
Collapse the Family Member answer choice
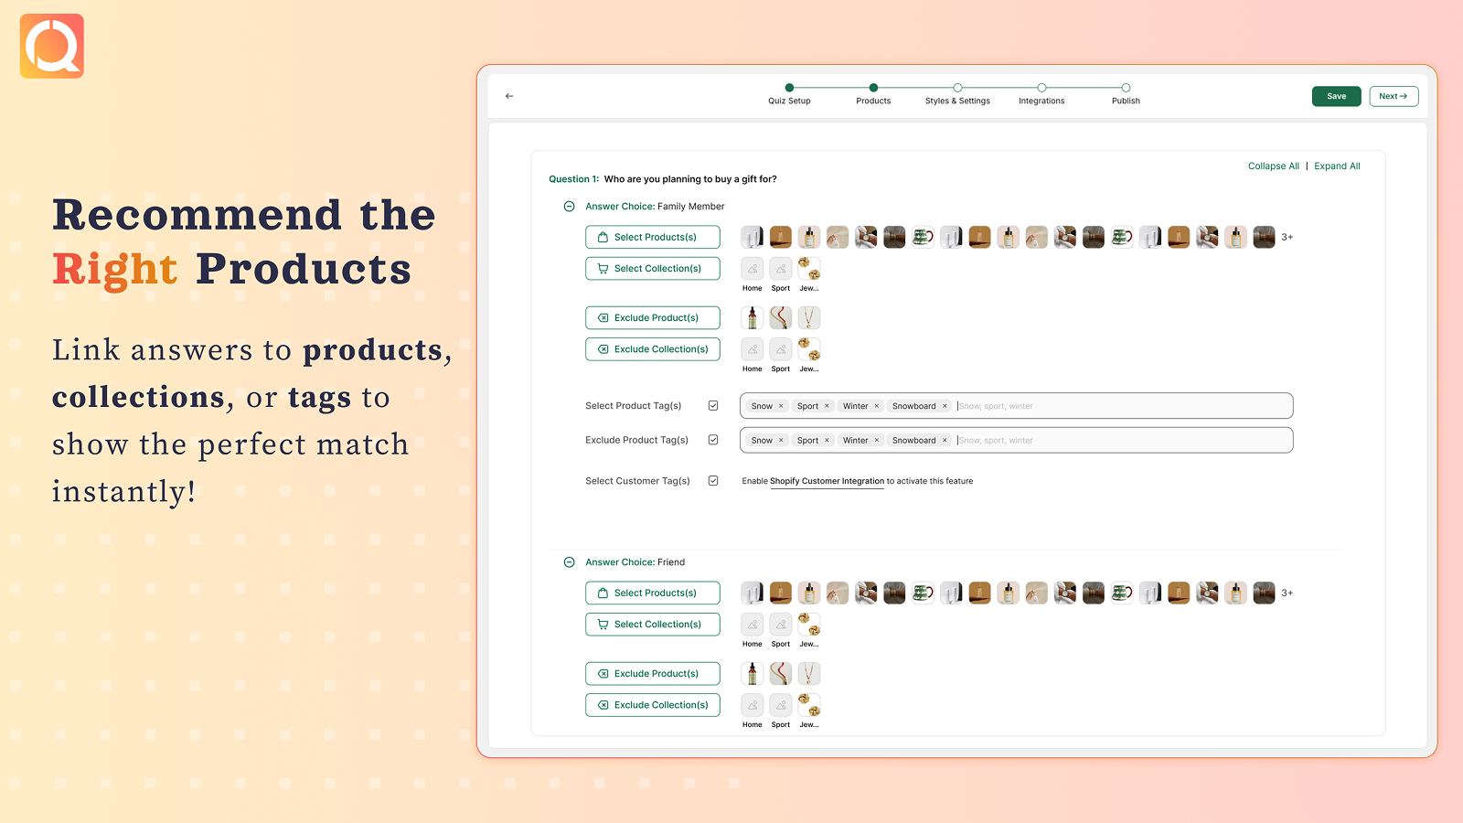[x=569, y=207]
